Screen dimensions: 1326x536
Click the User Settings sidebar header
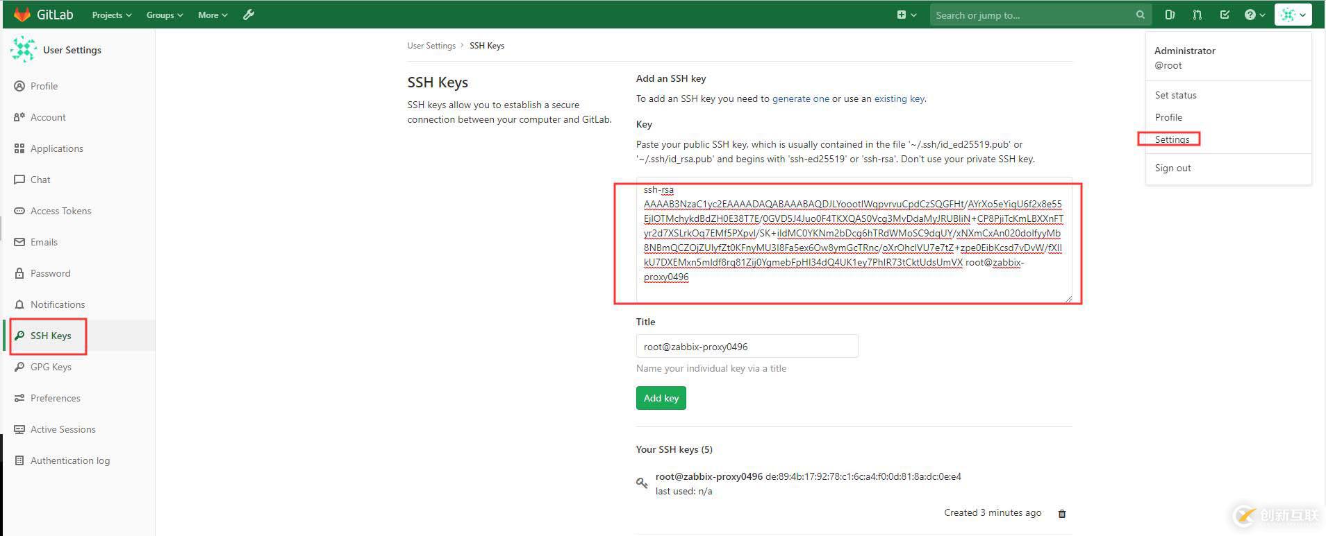(72, 50)
